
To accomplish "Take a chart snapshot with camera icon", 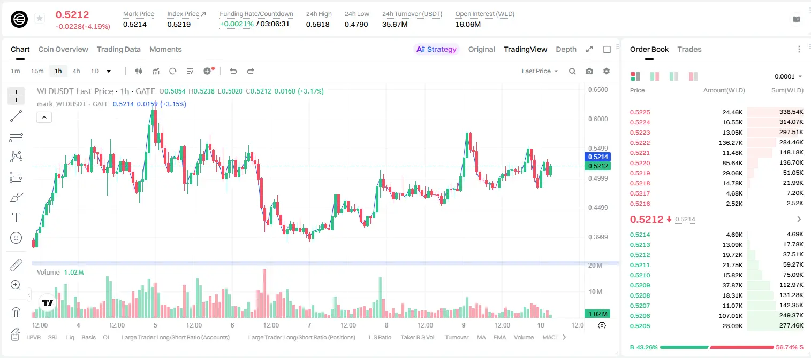I will click(589, 71).
